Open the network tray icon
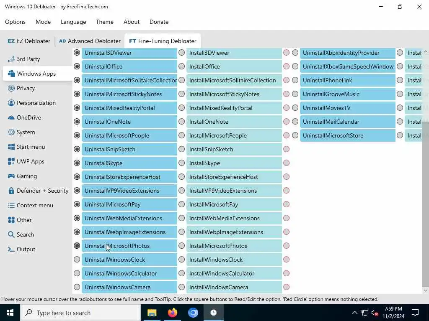 365,313
